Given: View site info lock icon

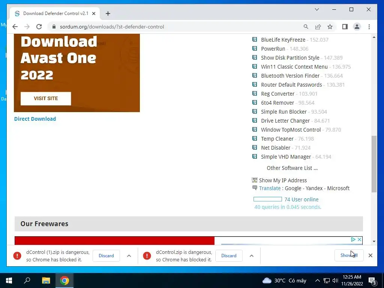Looking at the screenshot, I should click(x=54, y=27).
